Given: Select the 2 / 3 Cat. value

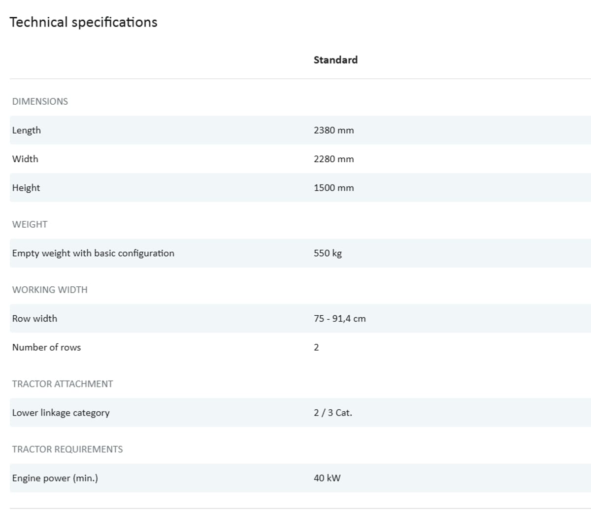Looking at the screenshot, I should point(332,413).
